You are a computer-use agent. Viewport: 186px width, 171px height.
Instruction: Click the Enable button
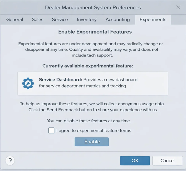(91, 142)
